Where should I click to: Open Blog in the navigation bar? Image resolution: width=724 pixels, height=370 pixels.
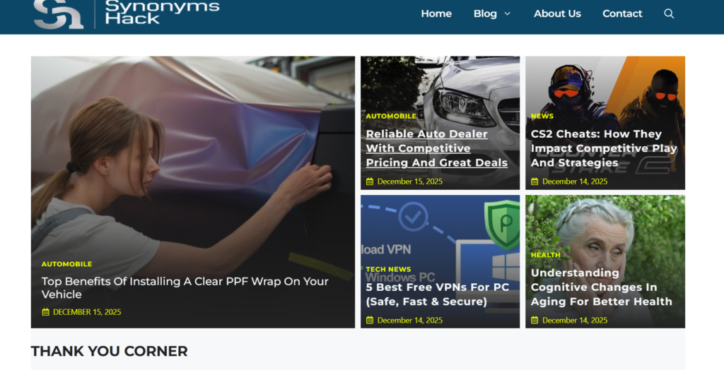pos(485,13)
